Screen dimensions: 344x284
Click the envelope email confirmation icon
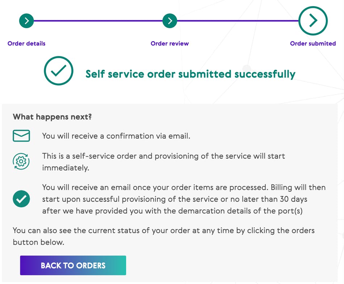click(x=21, y=136)
